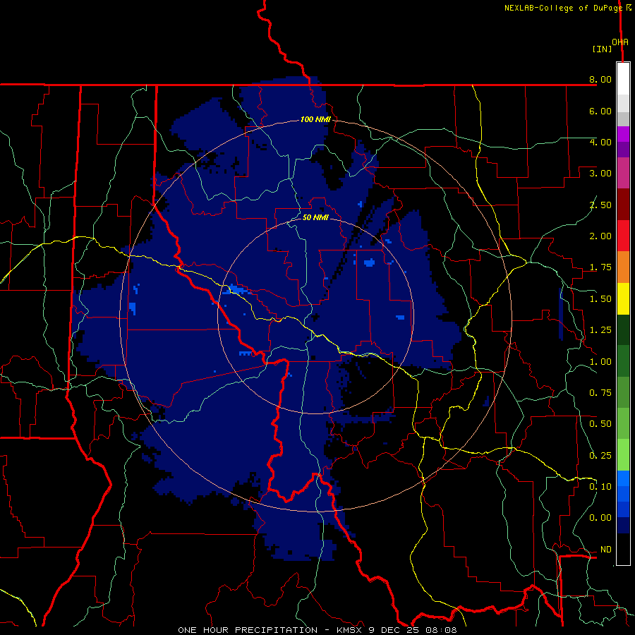This screenshot has height=635, width=635.
Task: Select the 0.50 legend value
Action: 600,424
